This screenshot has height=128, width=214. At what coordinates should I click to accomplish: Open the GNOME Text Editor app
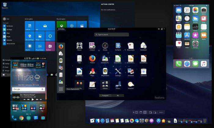92,84
